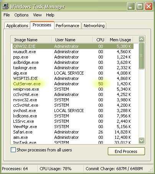The image size is (155, 174).
Task: Go to the Networking tab
Action: click(x=94, y=26)
